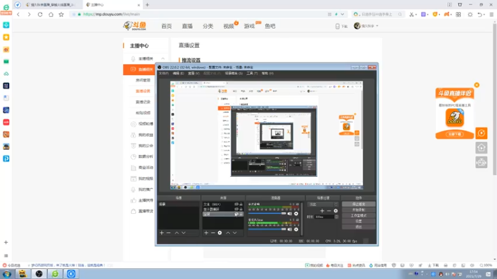Click Start Recording button in OBS controls

358,210
